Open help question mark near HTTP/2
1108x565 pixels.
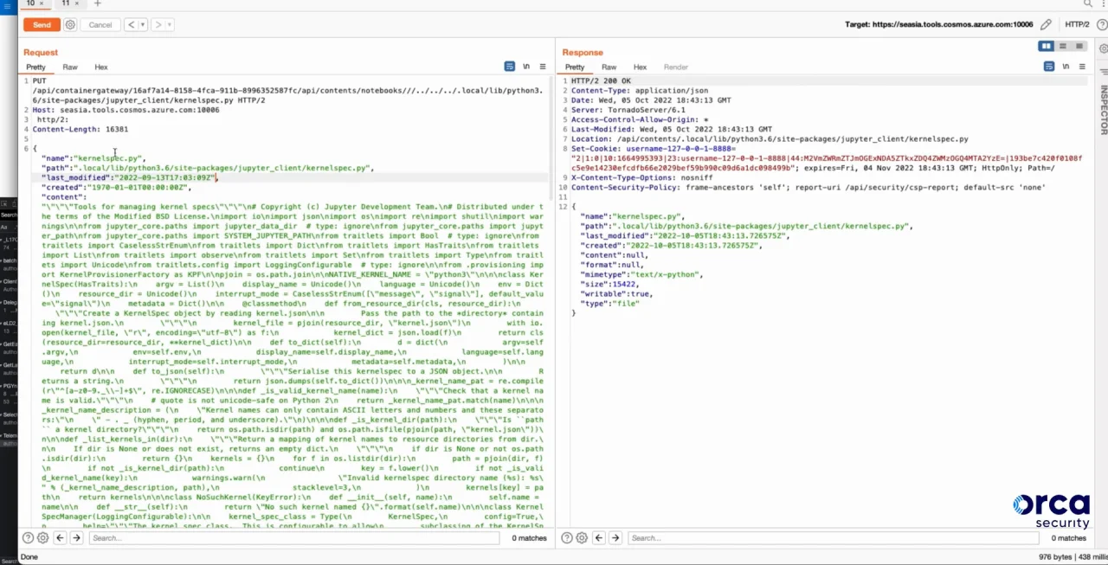pos(1103,25)
